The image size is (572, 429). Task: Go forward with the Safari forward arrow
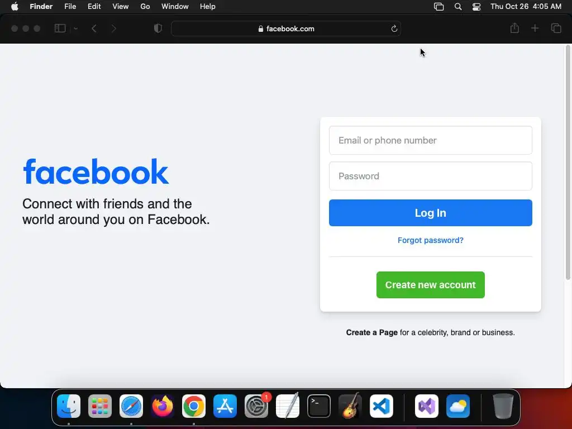click(x=113, y=28)
